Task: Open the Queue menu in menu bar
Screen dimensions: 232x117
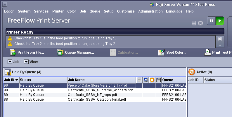Action: tap(95, 11)
